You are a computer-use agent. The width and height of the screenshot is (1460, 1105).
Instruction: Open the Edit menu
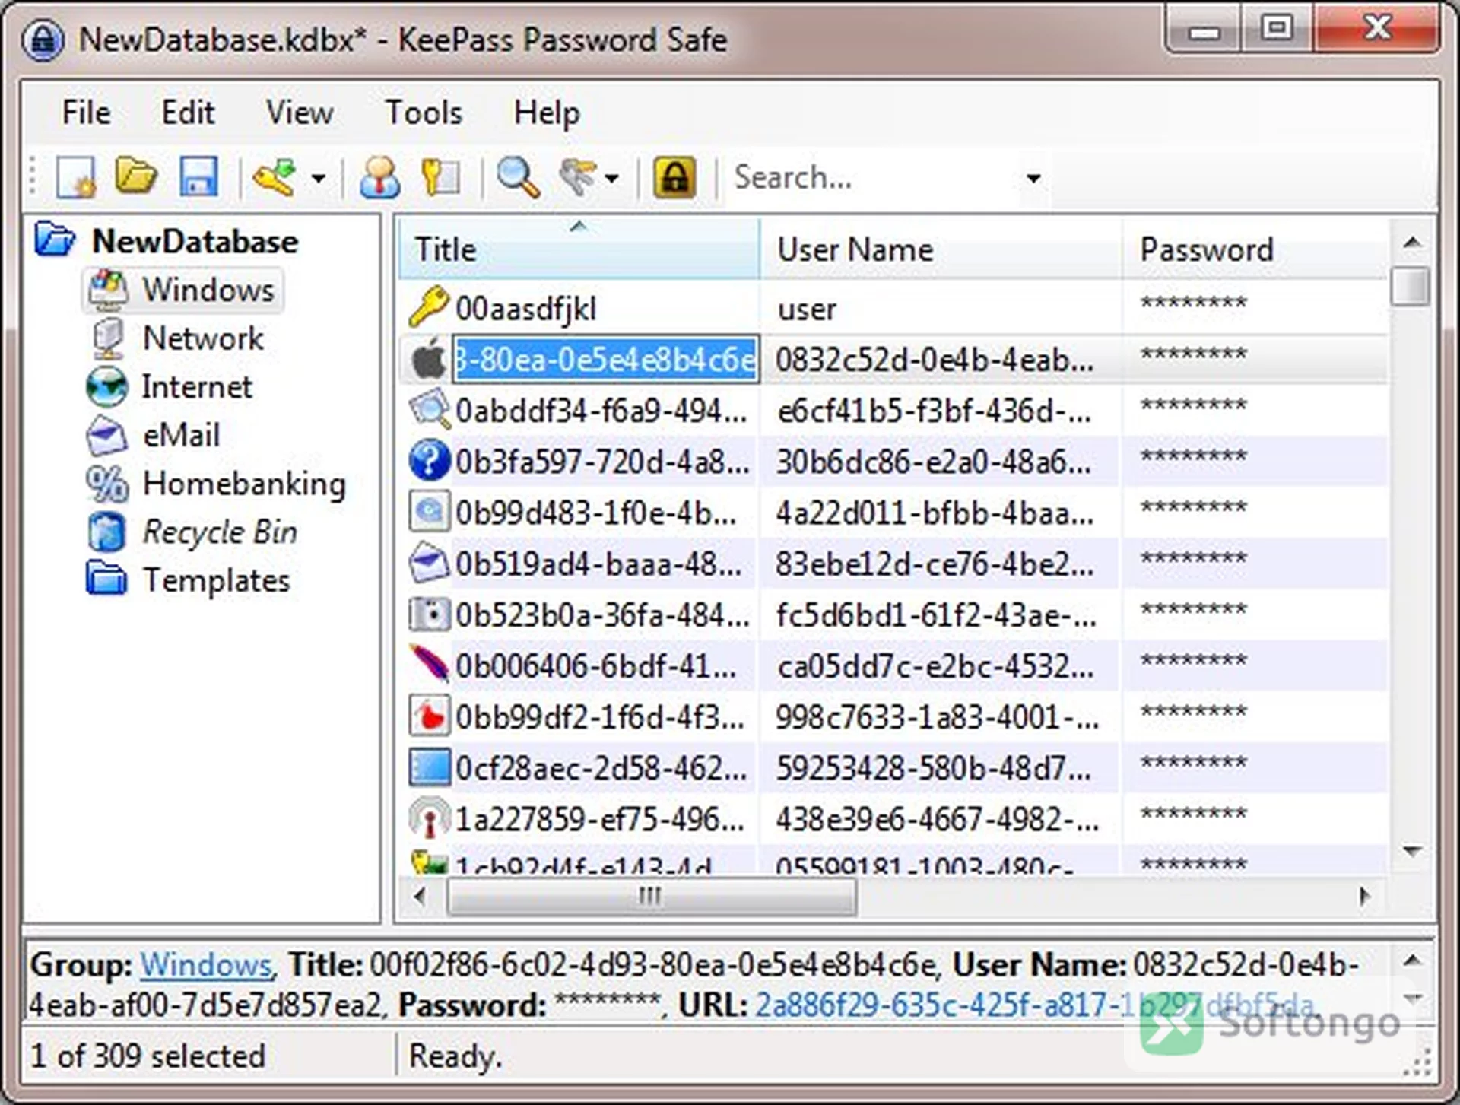188,113
